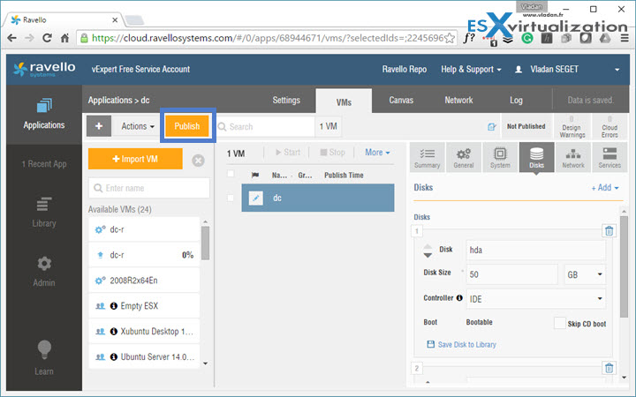Click the plus add button
This screenshot has width=636, height=397.
coord(99,126)
